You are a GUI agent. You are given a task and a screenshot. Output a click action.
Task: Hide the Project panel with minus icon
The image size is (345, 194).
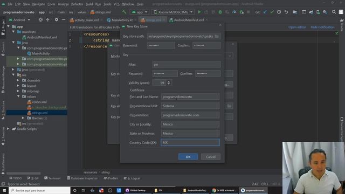(x=64, y=20)
